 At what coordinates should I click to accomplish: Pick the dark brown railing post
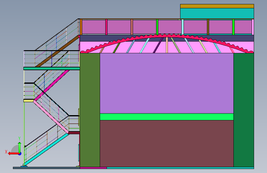208,27
